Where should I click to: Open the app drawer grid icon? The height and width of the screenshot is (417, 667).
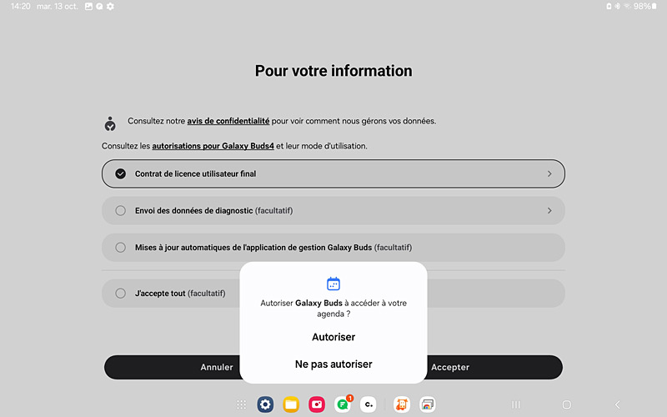tap(241, 404)
